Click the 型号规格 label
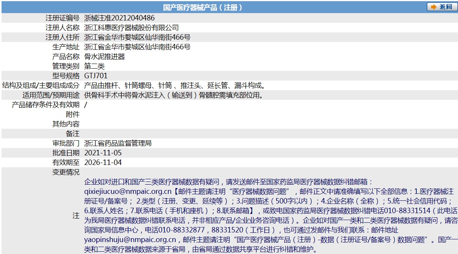This screenshot has height=254, width=458. pyautogui.click(x=66, y=76)
